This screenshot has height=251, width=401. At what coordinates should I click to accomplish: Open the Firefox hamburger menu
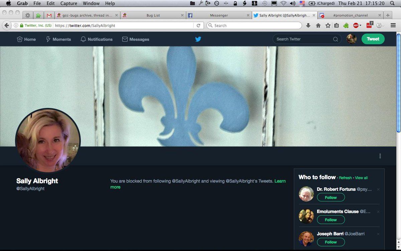393,25
